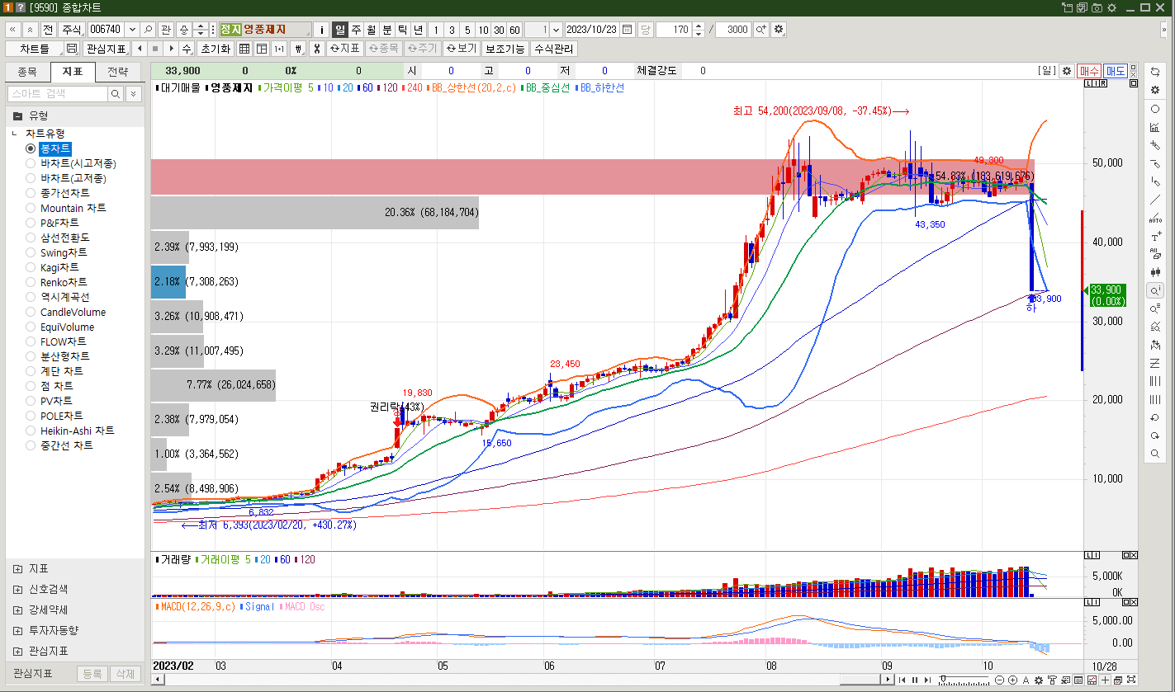Select the 주 weekly period button
The height and width of the screenshot is (692, 1175).
click(356, 30)
